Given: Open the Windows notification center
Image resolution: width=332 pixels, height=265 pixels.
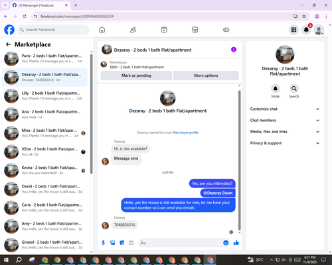Looking at the screenshot, I should click(x=323, y=260).
